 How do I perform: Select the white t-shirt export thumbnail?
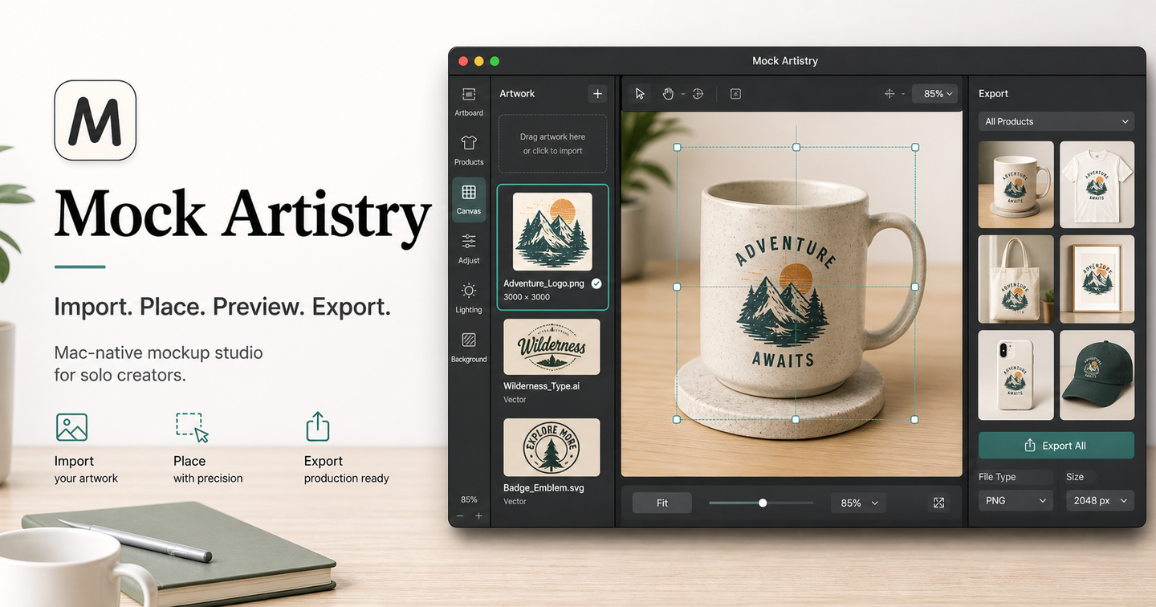[x=1097, y=185]
